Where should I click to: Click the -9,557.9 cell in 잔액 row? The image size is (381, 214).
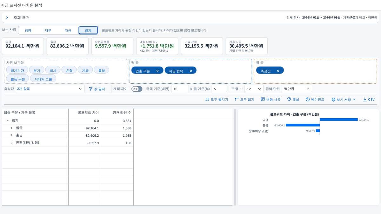tap(85, 143)
